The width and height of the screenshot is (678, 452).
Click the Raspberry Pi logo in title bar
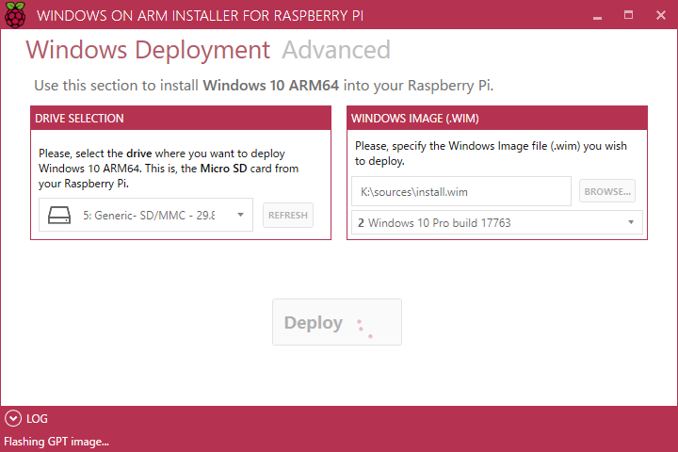tap(15, 15)
